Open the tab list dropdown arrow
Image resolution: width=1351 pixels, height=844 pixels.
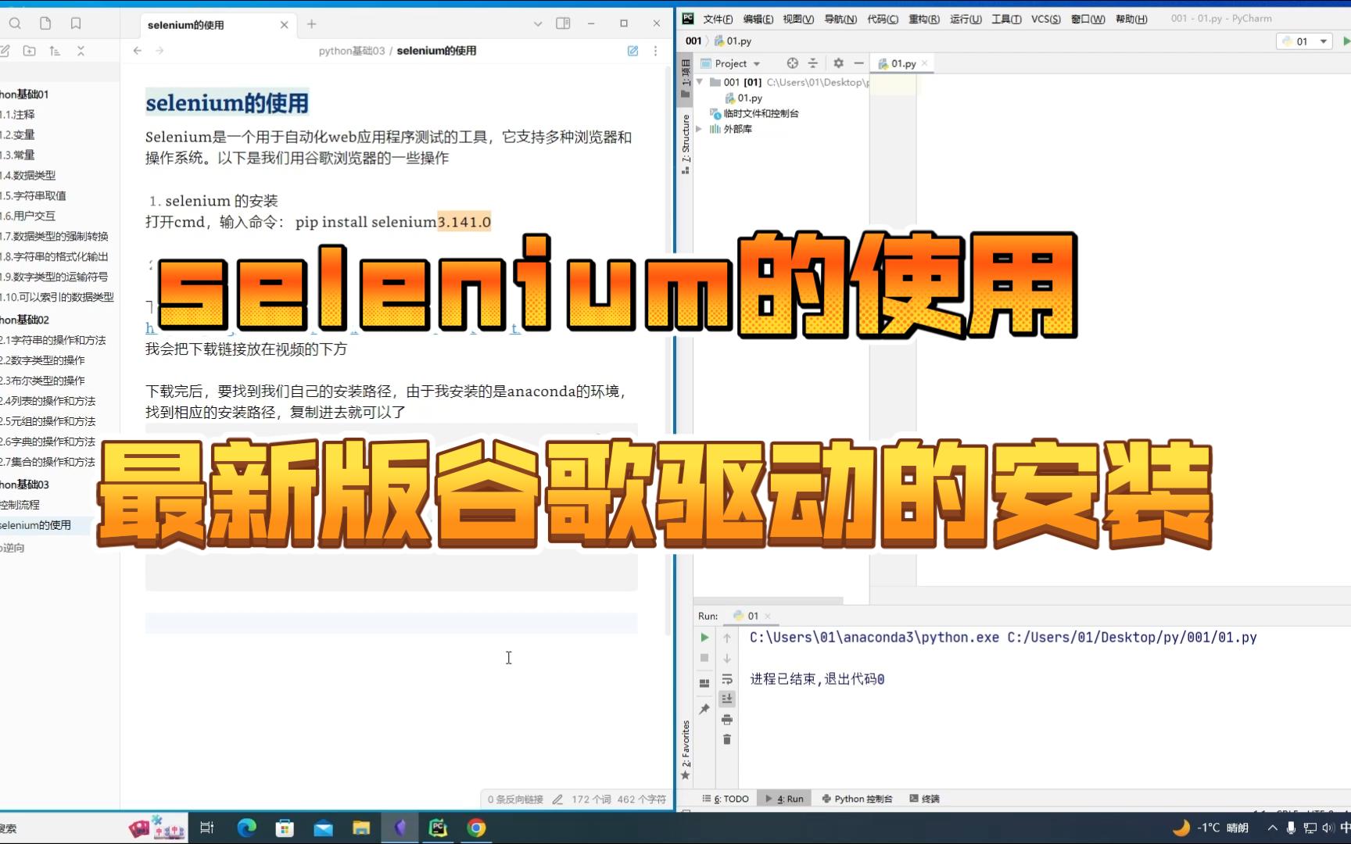tap(538, 24)
